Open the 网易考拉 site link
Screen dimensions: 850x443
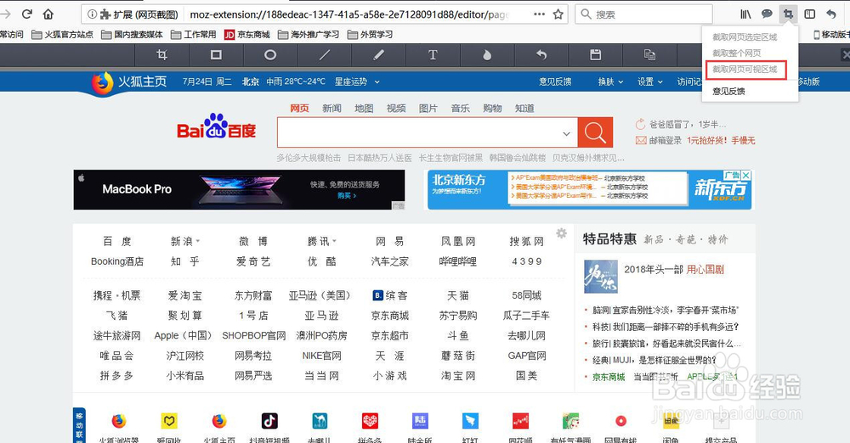coord(253,356)
